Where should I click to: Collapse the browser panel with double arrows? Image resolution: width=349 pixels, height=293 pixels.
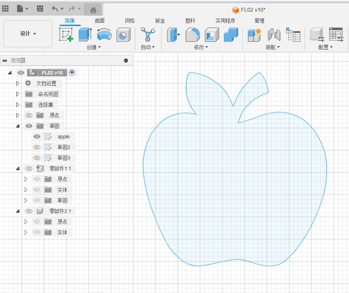tap(5, 60)
